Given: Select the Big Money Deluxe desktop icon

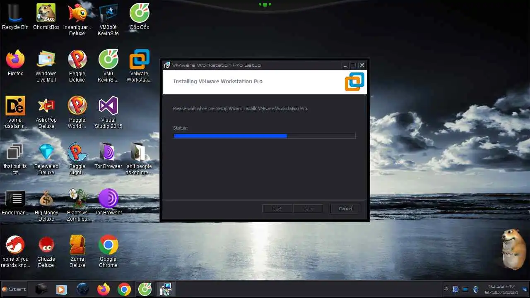Looking at the screenshot, I should (46, 205).
